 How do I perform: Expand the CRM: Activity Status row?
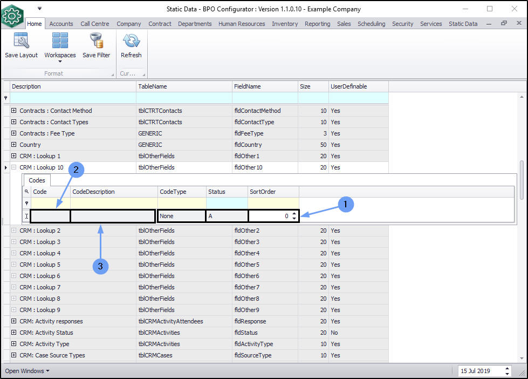coord(13,333)
